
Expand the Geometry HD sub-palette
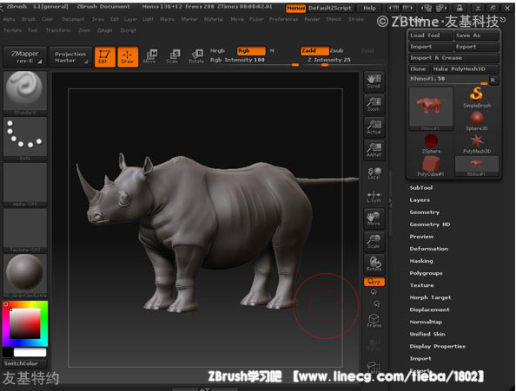point(430,225)
